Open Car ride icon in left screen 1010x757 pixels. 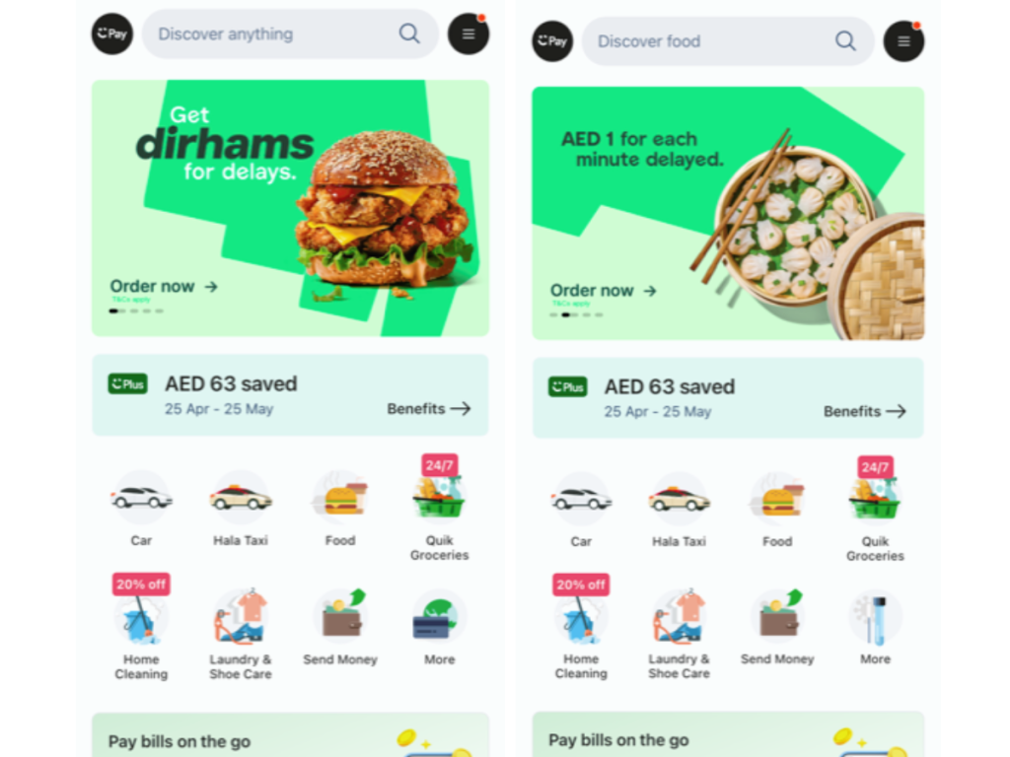(141, 498)
